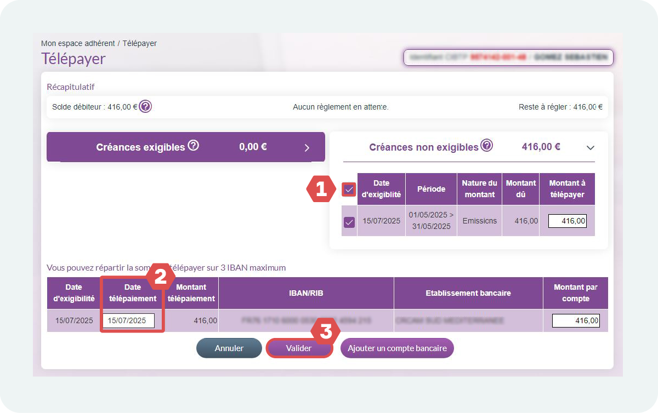
Task: Click the help icon for Créances non exigibles
Action: 486,146
